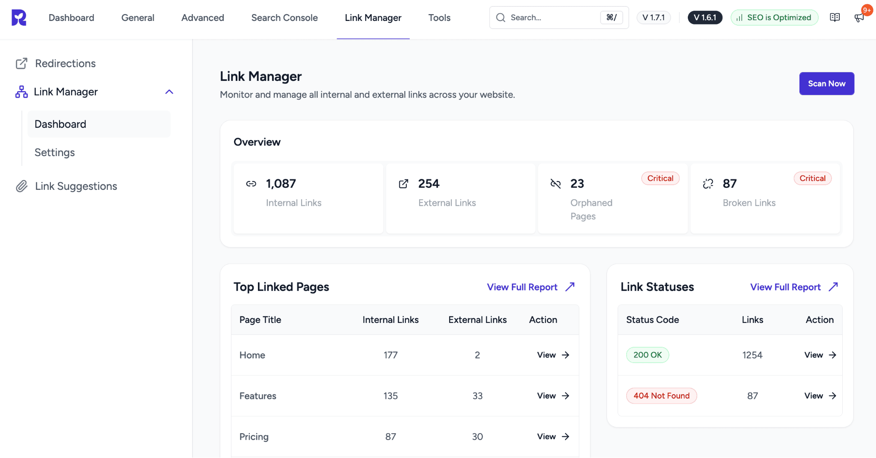Open the documentation book icon
The height and width of the screenshot is (458, 876).
pos(835,18)
